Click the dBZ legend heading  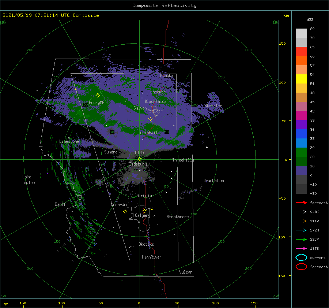point(310,19)
